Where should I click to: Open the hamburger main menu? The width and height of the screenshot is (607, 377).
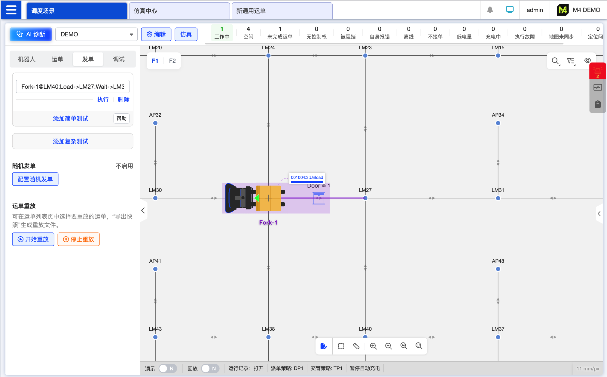pos(11,10)
